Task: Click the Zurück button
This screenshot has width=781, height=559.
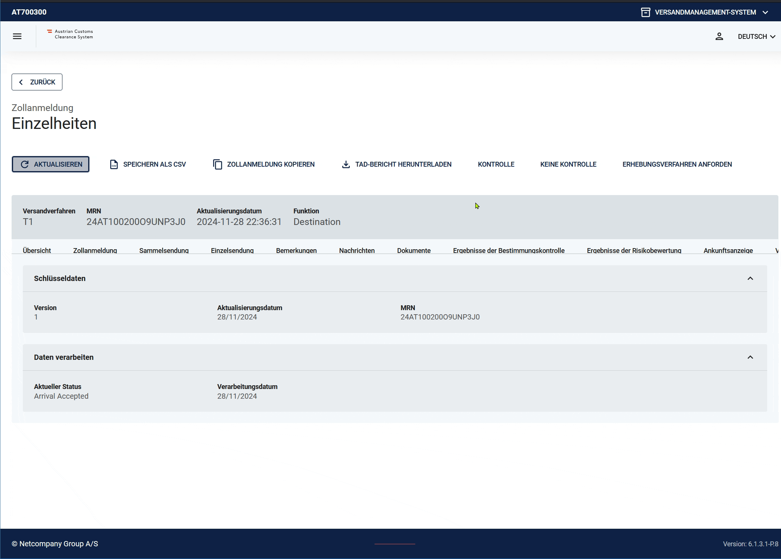Action: [37, 82]
